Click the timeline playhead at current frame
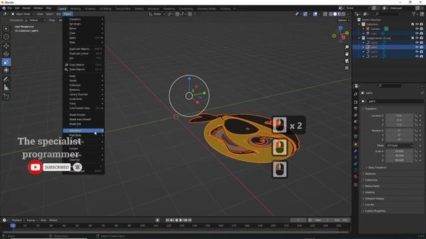Screen dimensions: 426x239 (13, 226)
